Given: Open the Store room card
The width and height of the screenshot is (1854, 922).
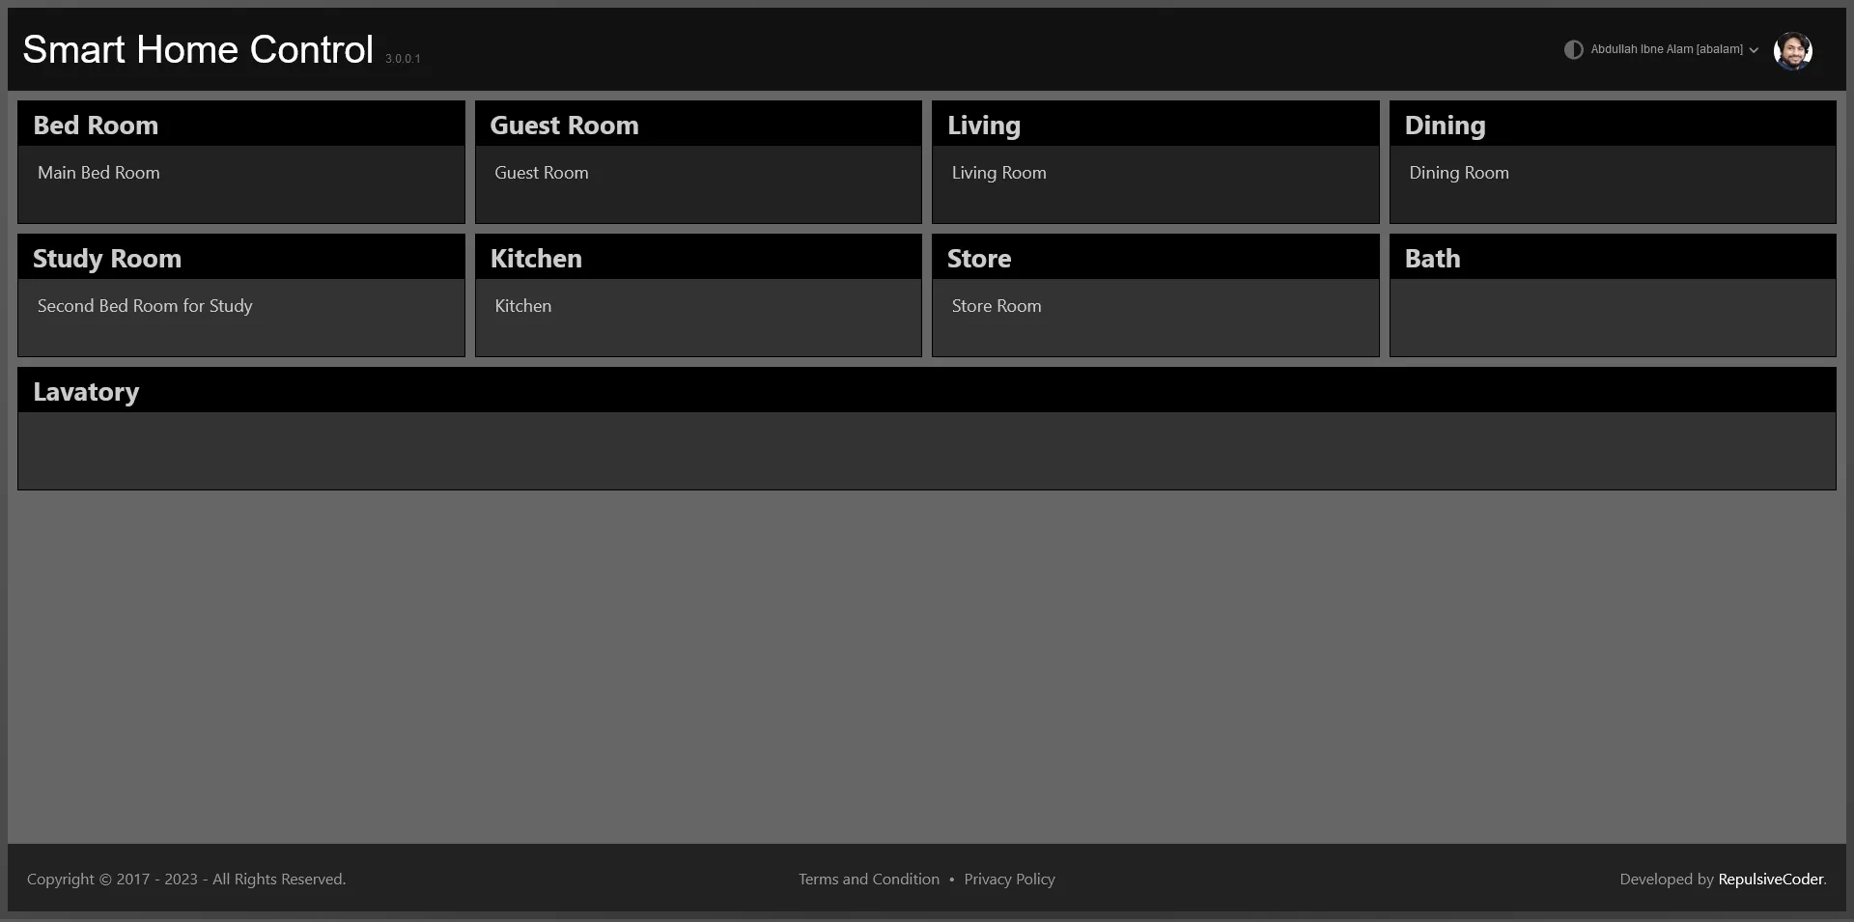Looking at the screenshot, I should click(x=1155, y=295).
